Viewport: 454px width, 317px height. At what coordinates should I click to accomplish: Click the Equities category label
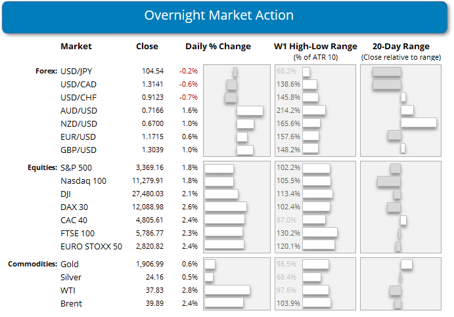point(39,167)
